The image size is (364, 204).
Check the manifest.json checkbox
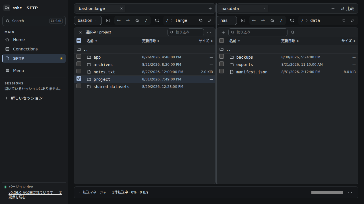222,71
